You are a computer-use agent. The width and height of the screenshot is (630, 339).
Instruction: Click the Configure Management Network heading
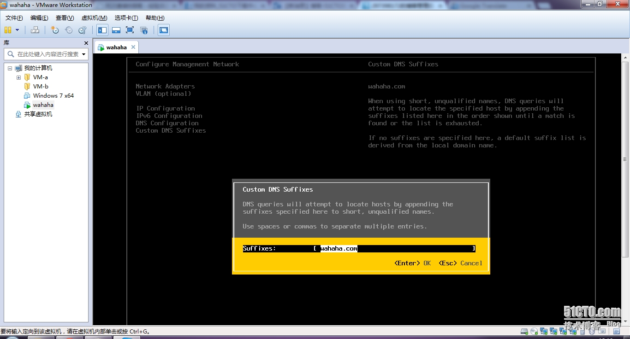coord(187,64)
